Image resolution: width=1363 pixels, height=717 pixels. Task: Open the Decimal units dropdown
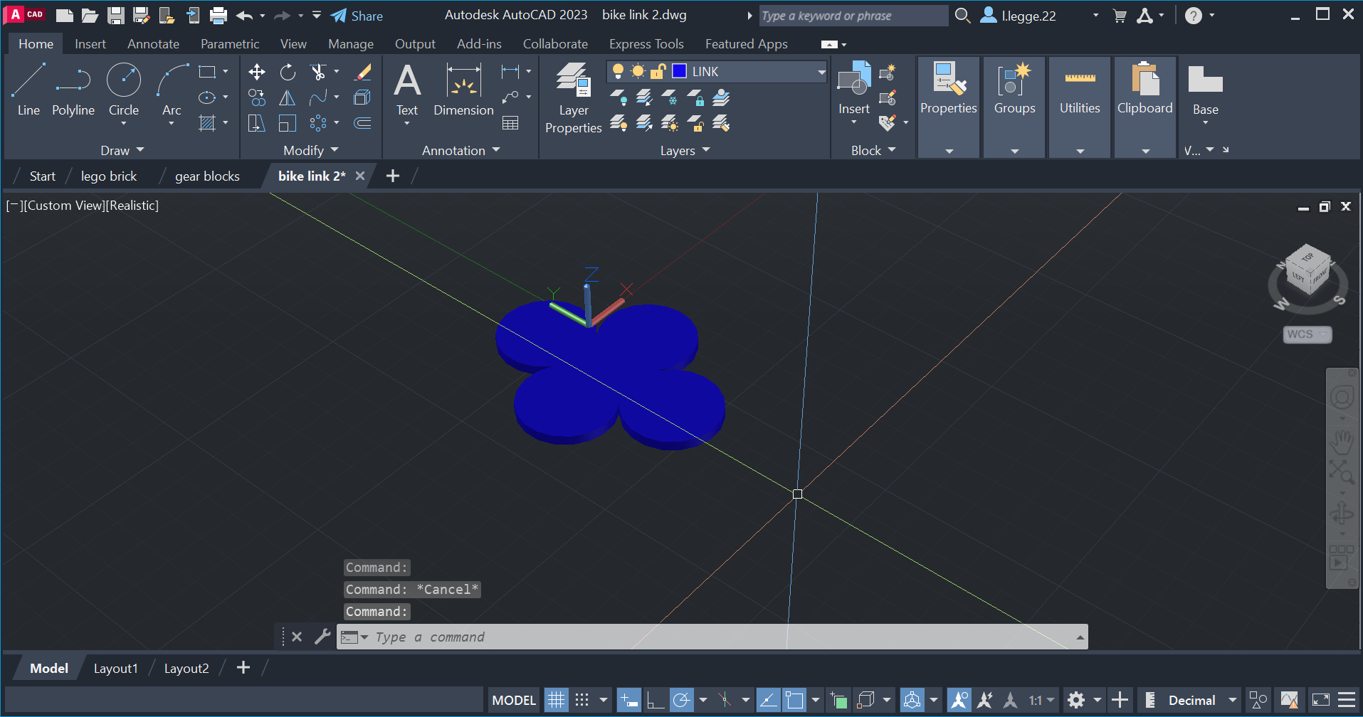(1233, 700)
